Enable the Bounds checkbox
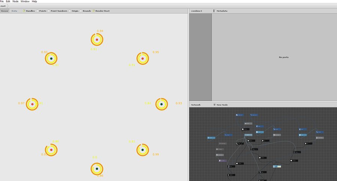Image resolution: width=337 pixels, height=181 pixels. tap(81, 11)
